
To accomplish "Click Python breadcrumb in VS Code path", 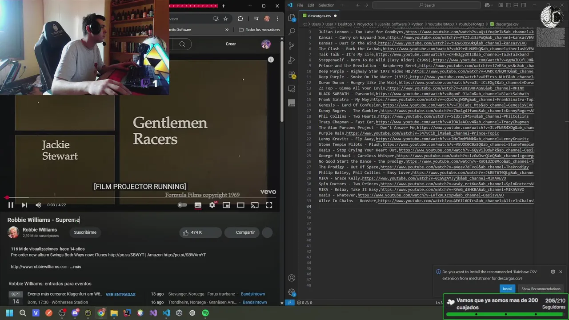I will tap(417, 24).
